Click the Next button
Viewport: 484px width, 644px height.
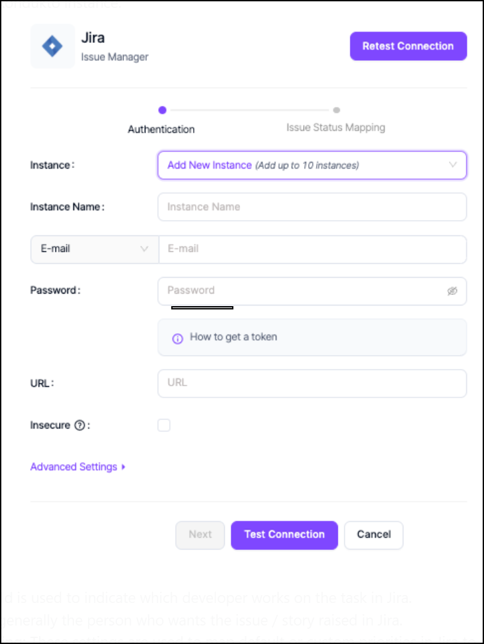[x=200, y=535]
